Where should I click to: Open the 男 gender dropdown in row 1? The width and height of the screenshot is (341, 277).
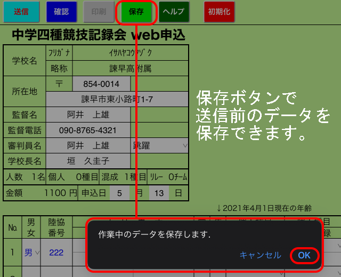click(x=31, y=252)
